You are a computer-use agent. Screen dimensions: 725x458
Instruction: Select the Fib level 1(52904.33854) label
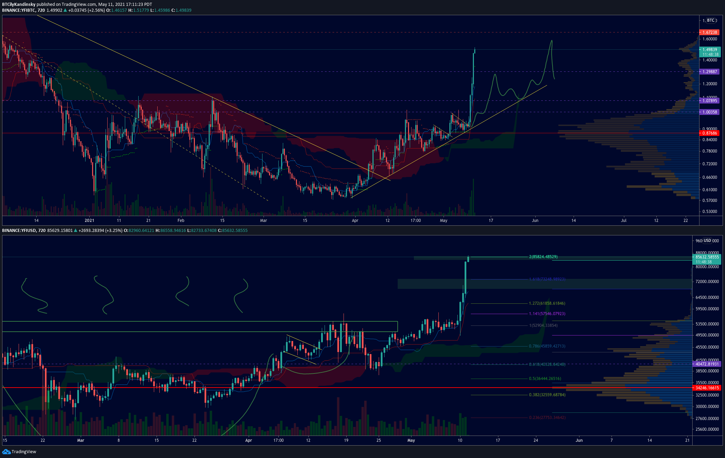[x=543, y=325]
